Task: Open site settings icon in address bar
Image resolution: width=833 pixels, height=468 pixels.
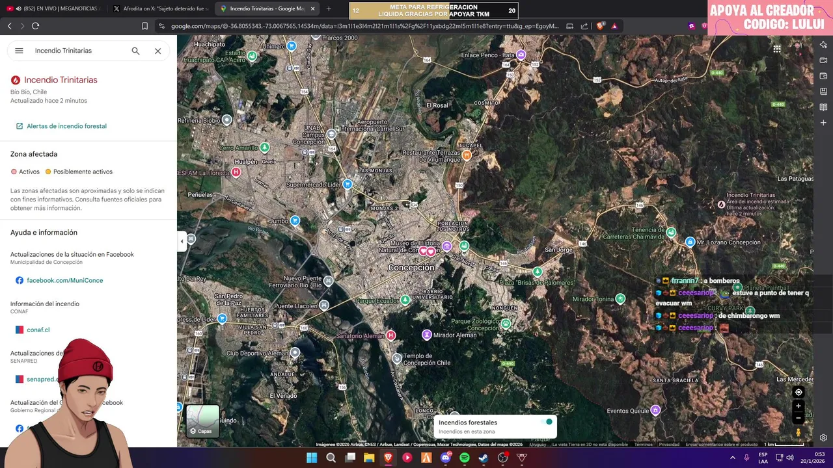Action: (x=161, y=26)
